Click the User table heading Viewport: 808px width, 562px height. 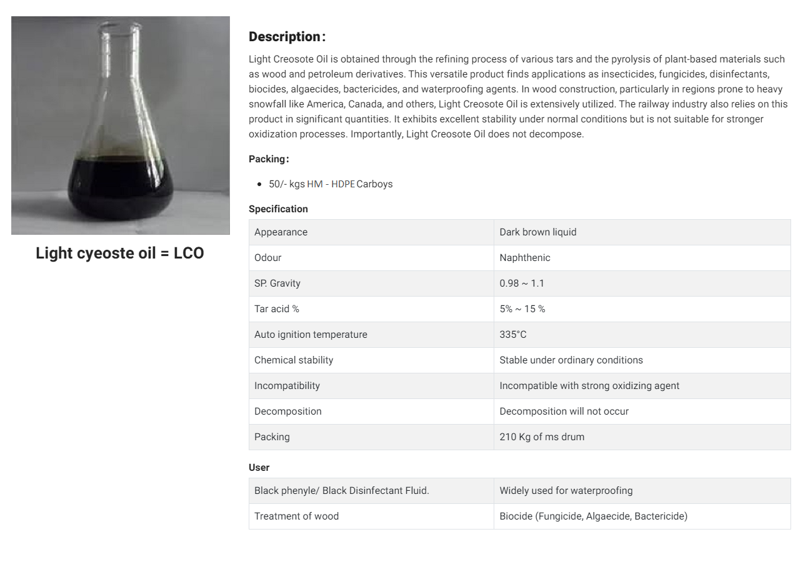259,468
